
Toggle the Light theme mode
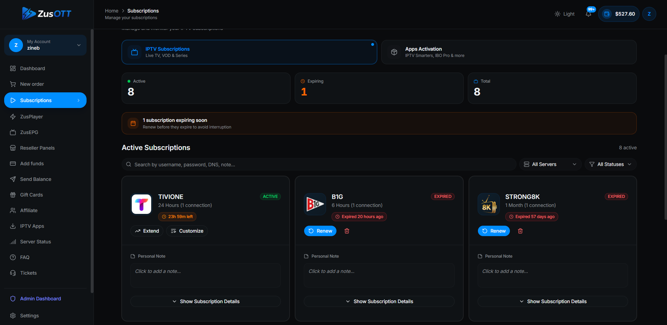[x=564, y=14]
